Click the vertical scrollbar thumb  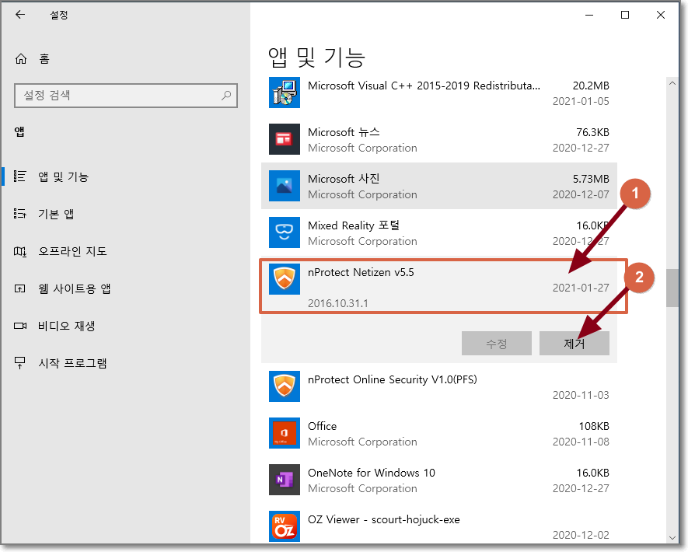click(672, 288)
